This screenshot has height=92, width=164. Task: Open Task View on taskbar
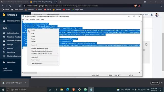[x=56, y=90]
